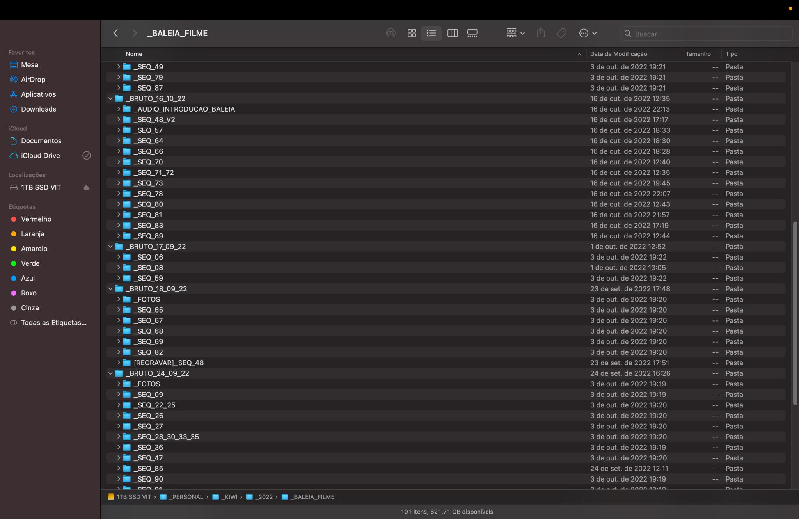Switch to column view
The height and width of the screenshot is (519, 799).
tap(452, 33)
